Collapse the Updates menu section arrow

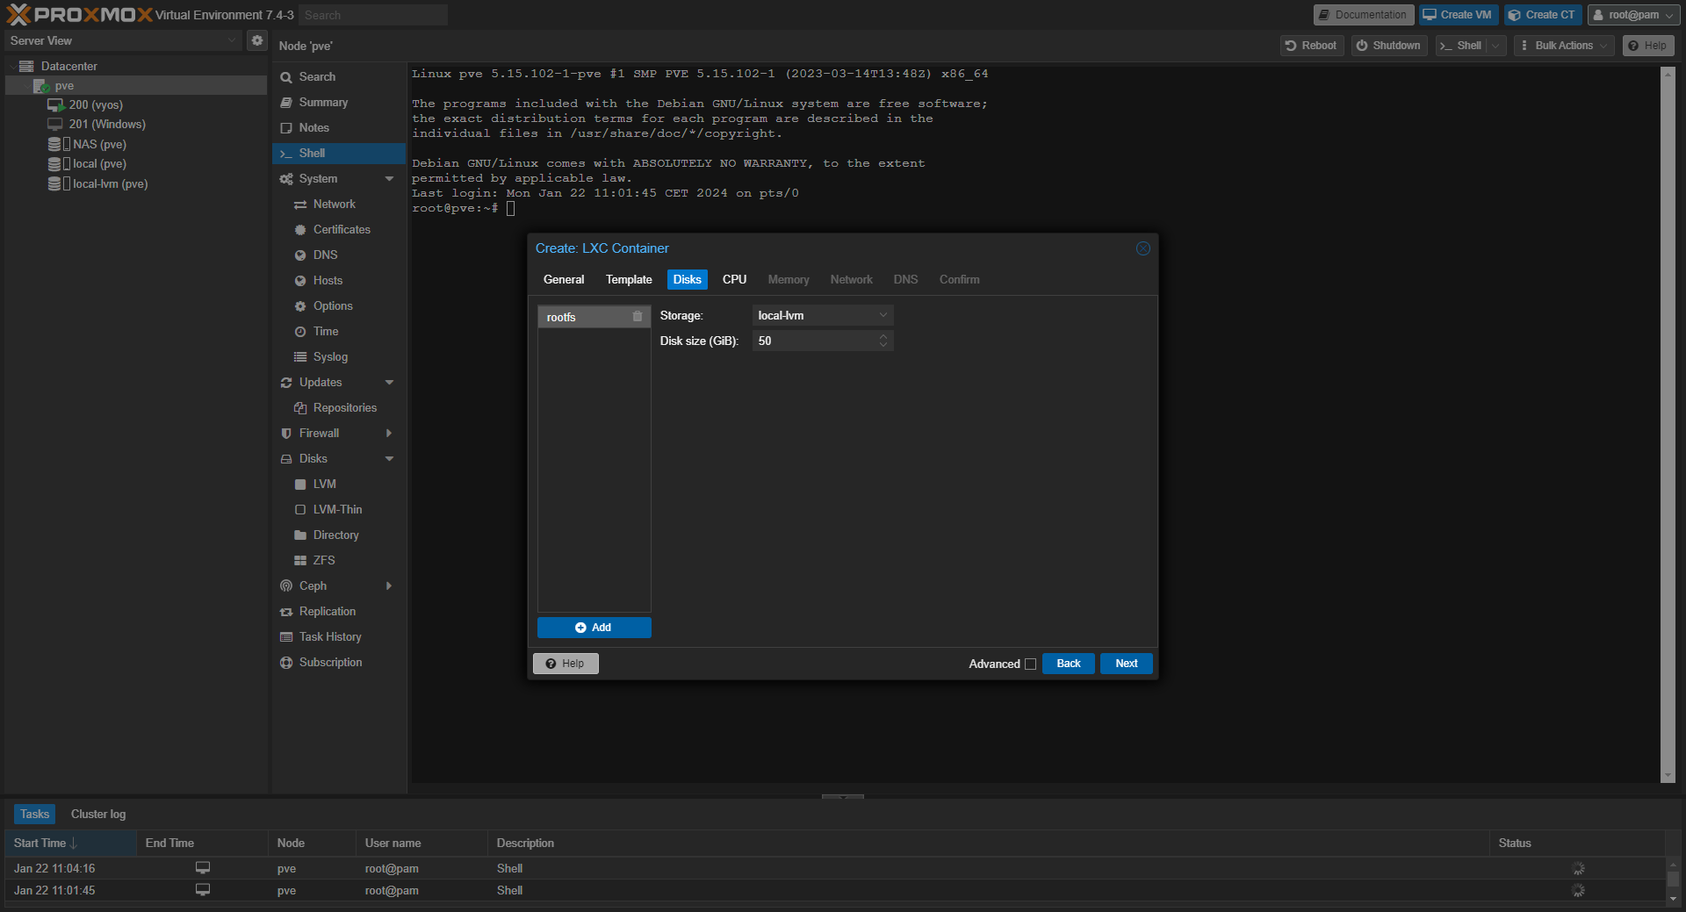(x=389, y=382)
